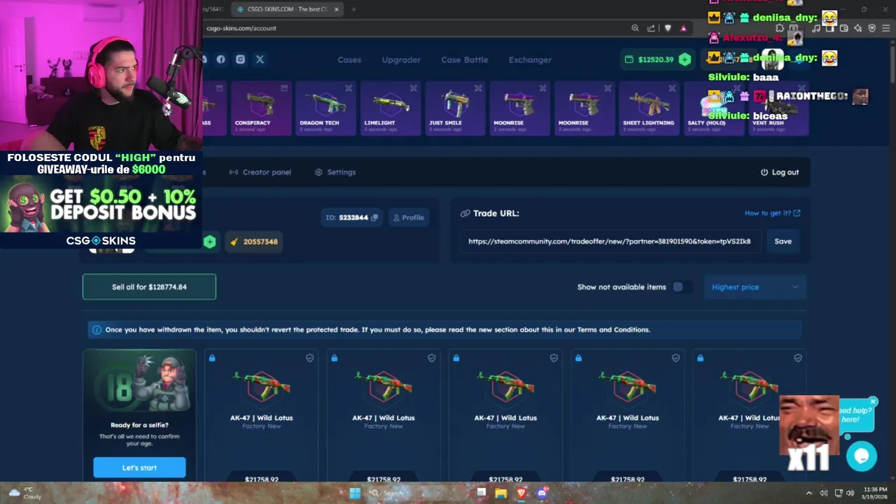The image size is (896, 504).
Task: Show hidden system tray icons
Action: (809, 493)
